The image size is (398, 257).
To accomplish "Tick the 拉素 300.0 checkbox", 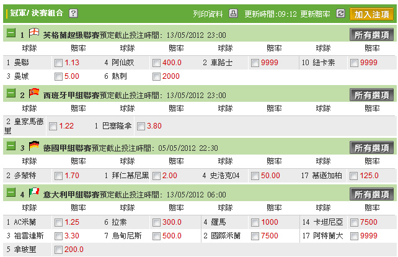I will [156, 222].
